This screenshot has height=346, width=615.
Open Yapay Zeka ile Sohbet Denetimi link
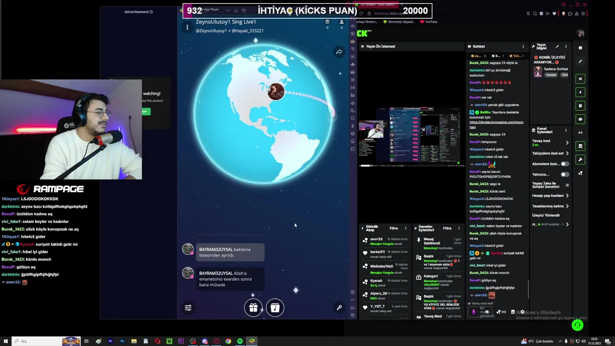pos(551,185)
